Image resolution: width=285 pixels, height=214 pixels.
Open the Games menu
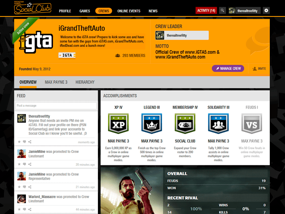[85, 11]
